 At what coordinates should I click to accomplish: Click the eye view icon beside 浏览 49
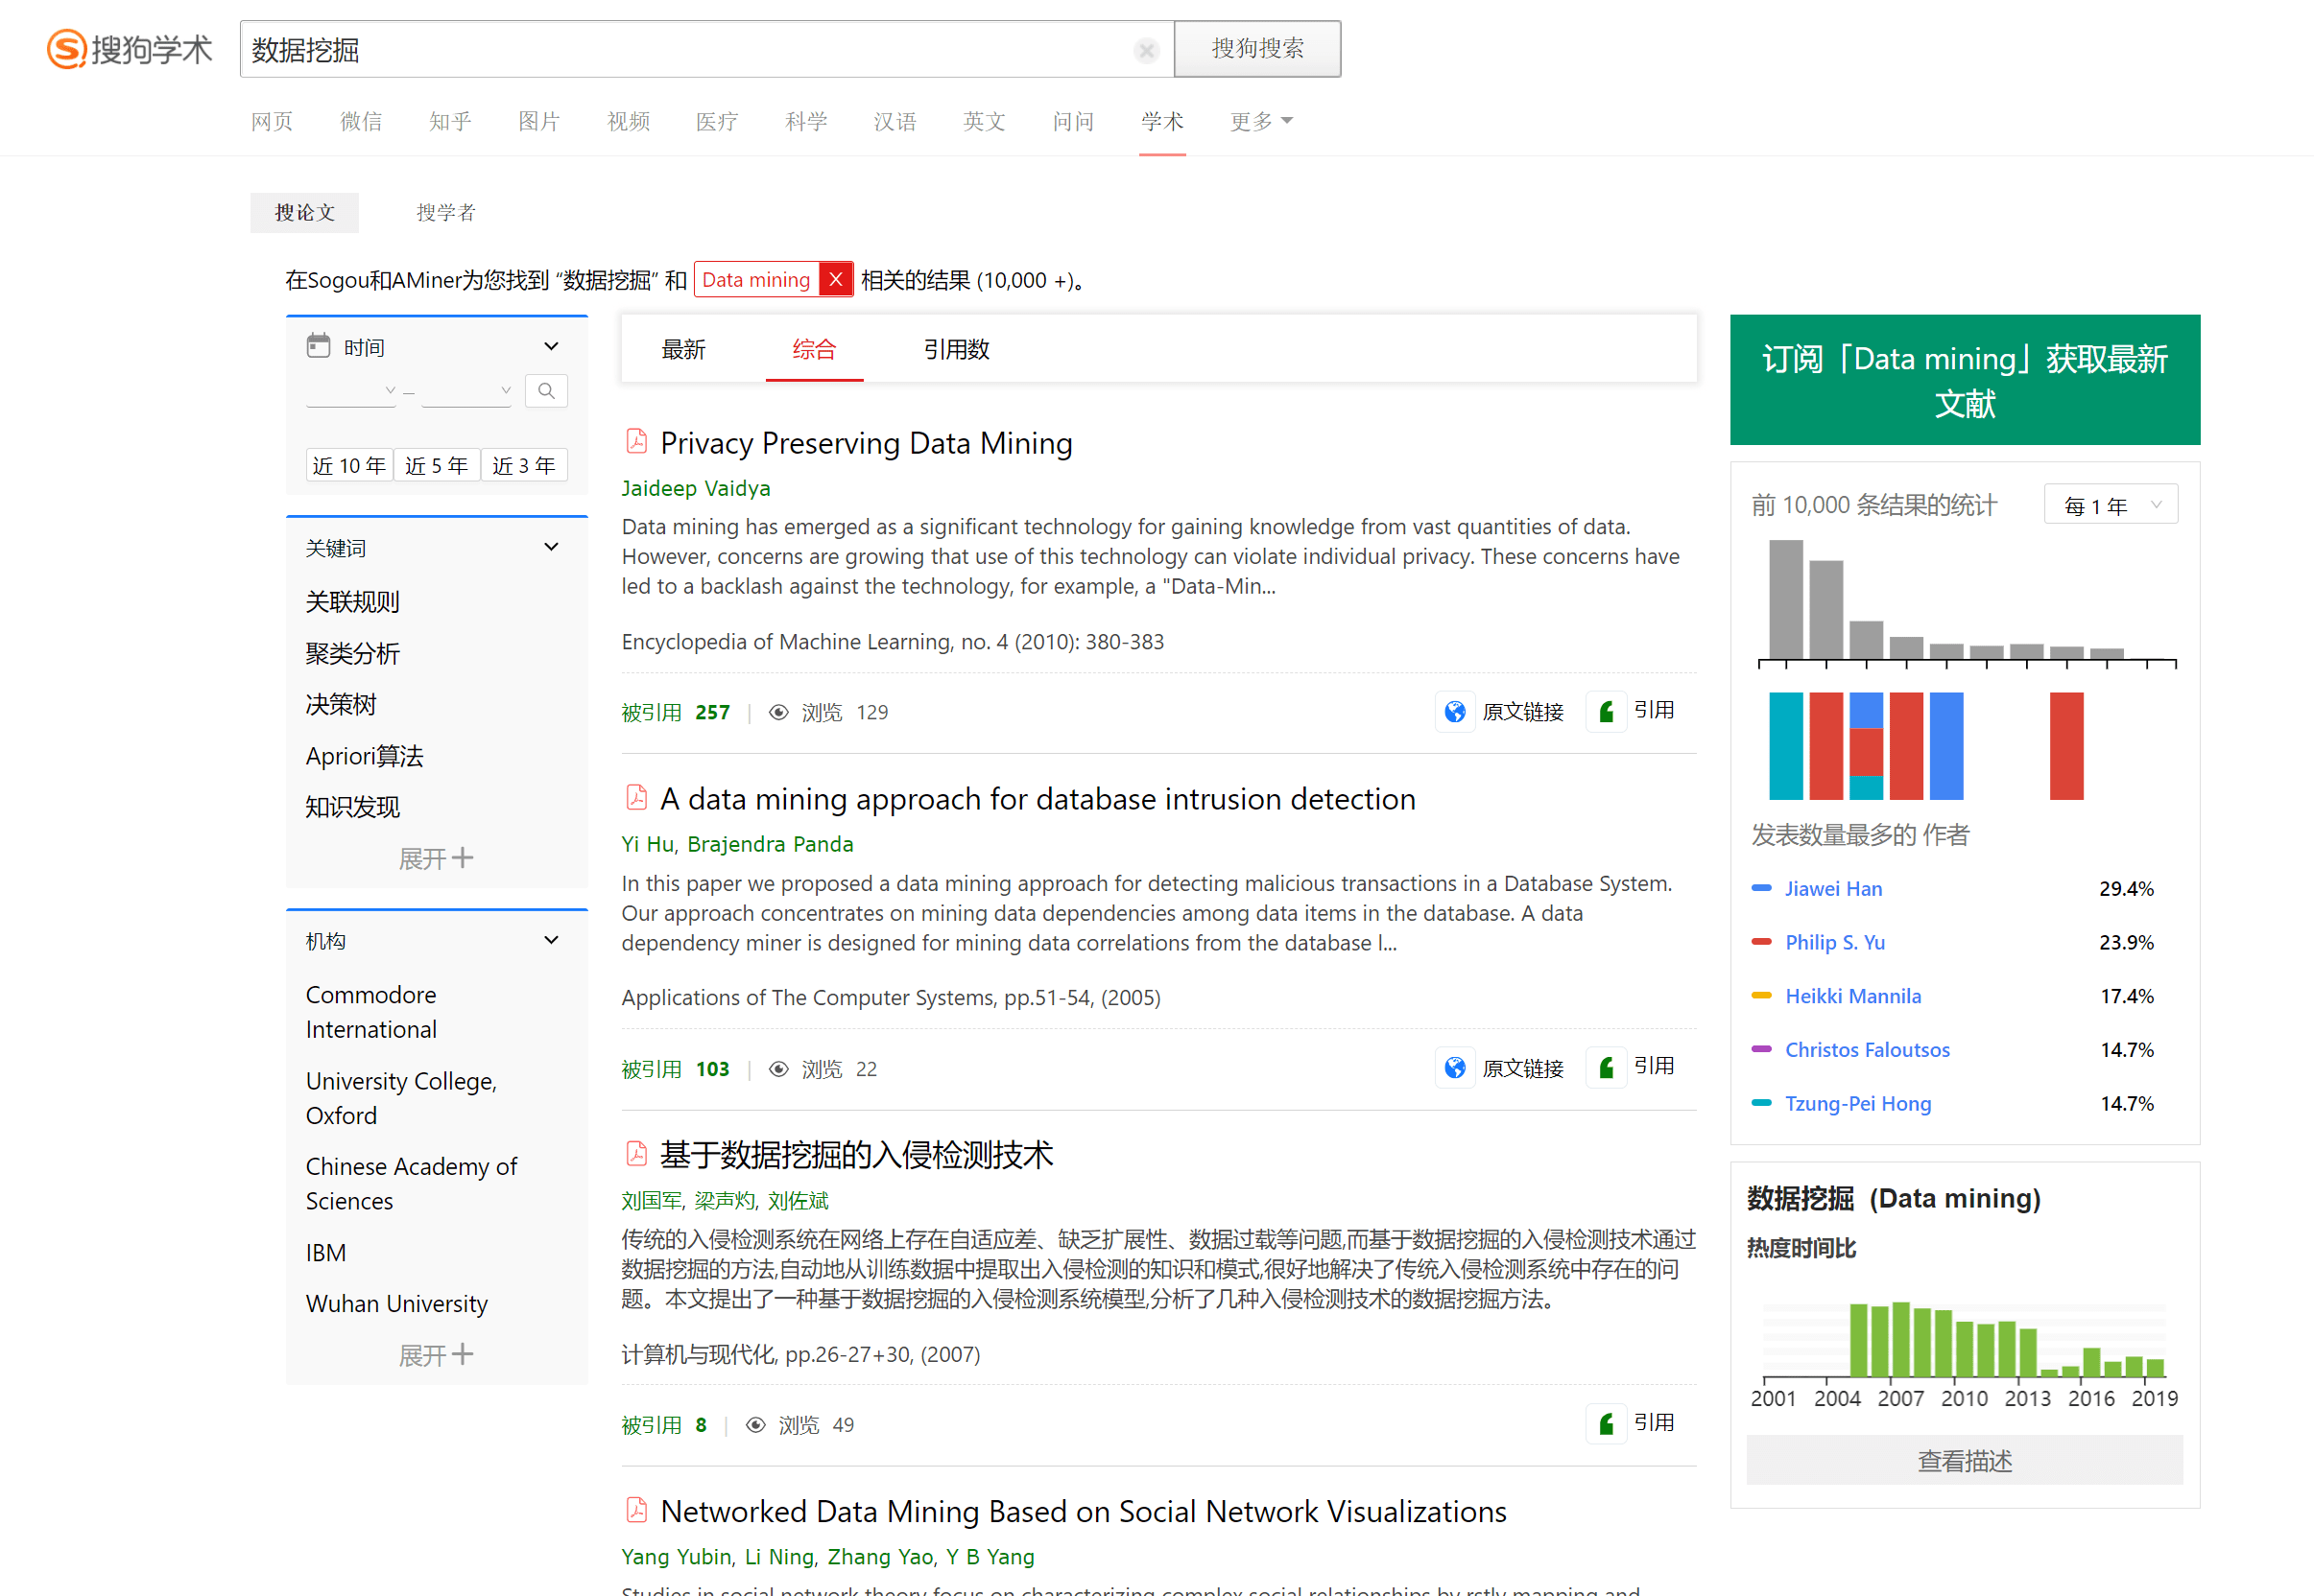tap(756, 1425)
